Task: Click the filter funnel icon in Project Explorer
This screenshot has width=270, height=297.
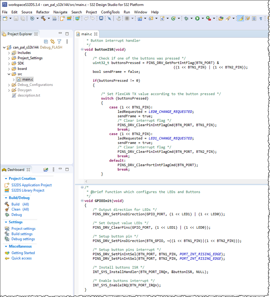Action: click(x=59, y=41)
